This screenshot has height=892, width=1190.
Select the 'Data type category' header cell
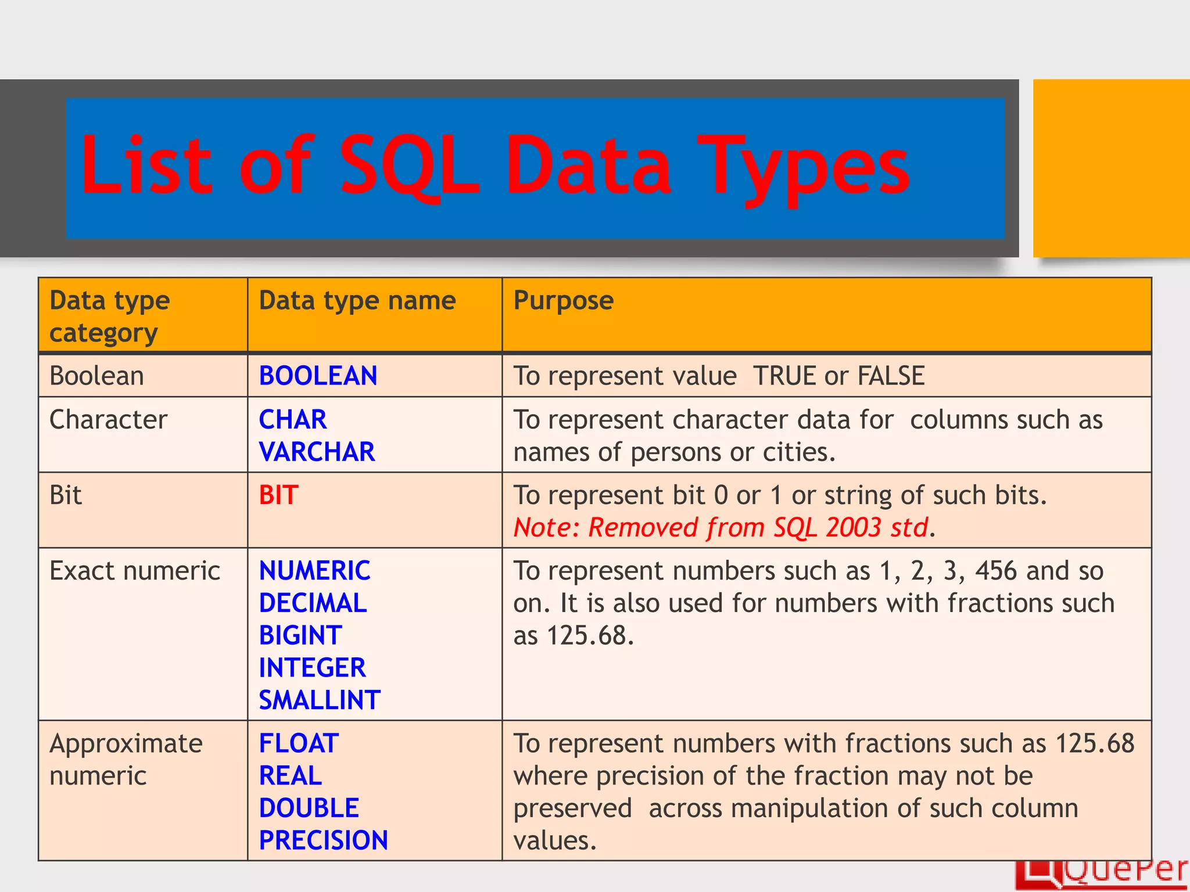pyautogui.click(x=110, y=316)
